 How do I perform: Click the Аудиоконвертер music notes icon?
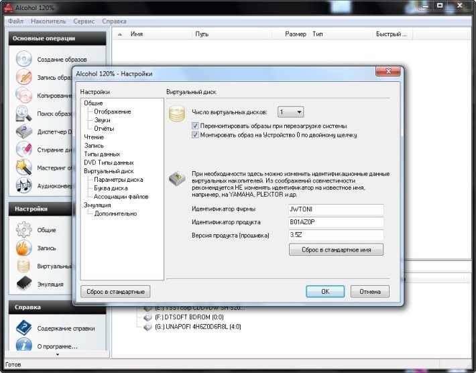click(x=24, y=185)
